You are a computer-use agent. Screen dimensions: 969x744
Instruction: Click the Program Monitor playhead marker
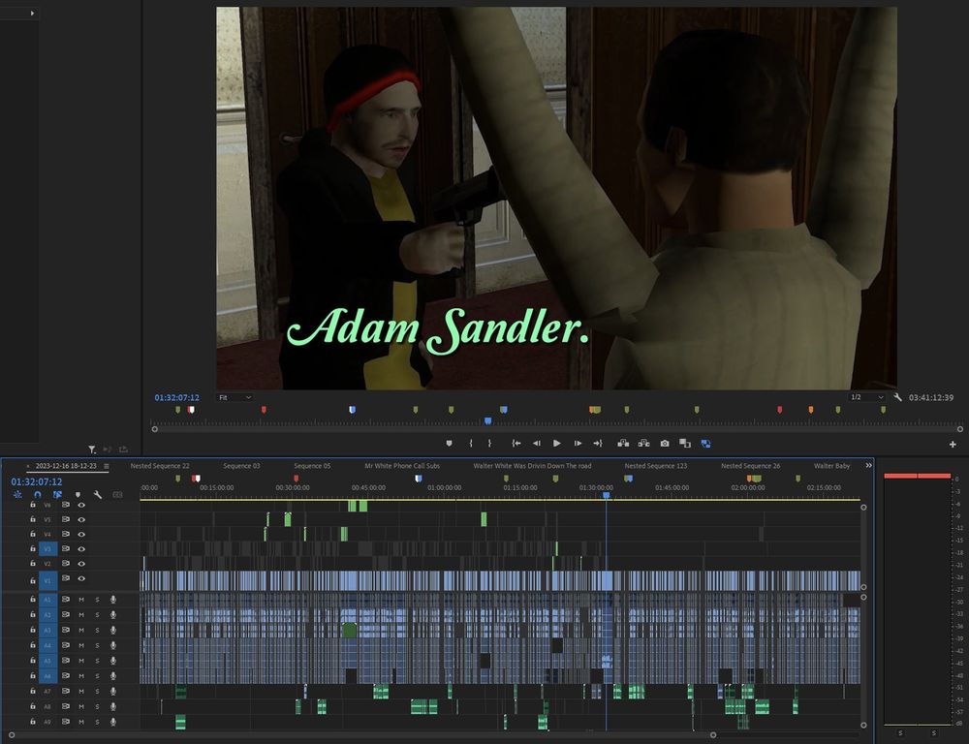(x=488, y=420)
